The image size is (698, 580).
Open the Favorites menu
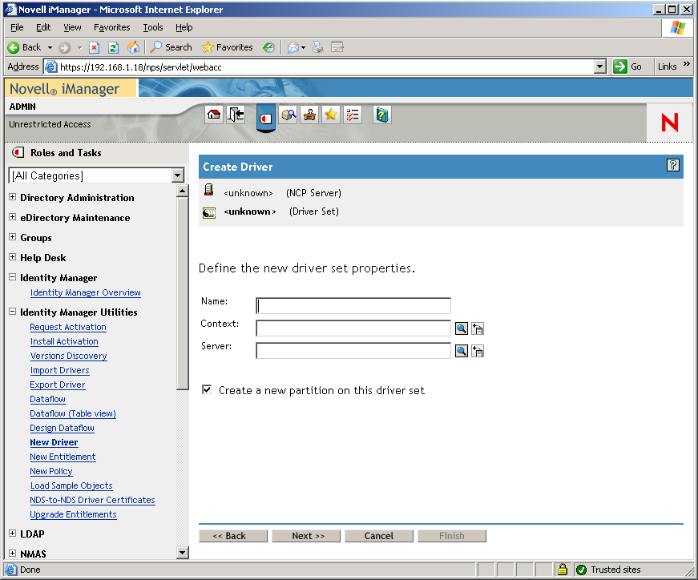(x=111, y=26)
